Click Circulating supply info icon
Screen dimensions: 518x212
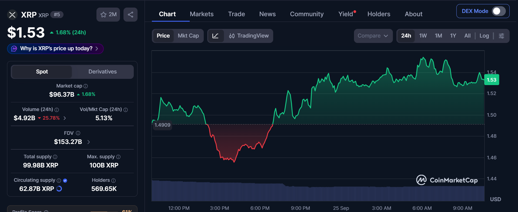point(59,180)
